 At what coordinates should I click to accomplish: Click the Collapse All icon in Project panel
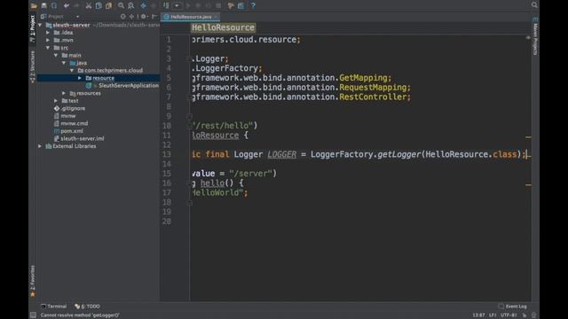click(131, 17)
